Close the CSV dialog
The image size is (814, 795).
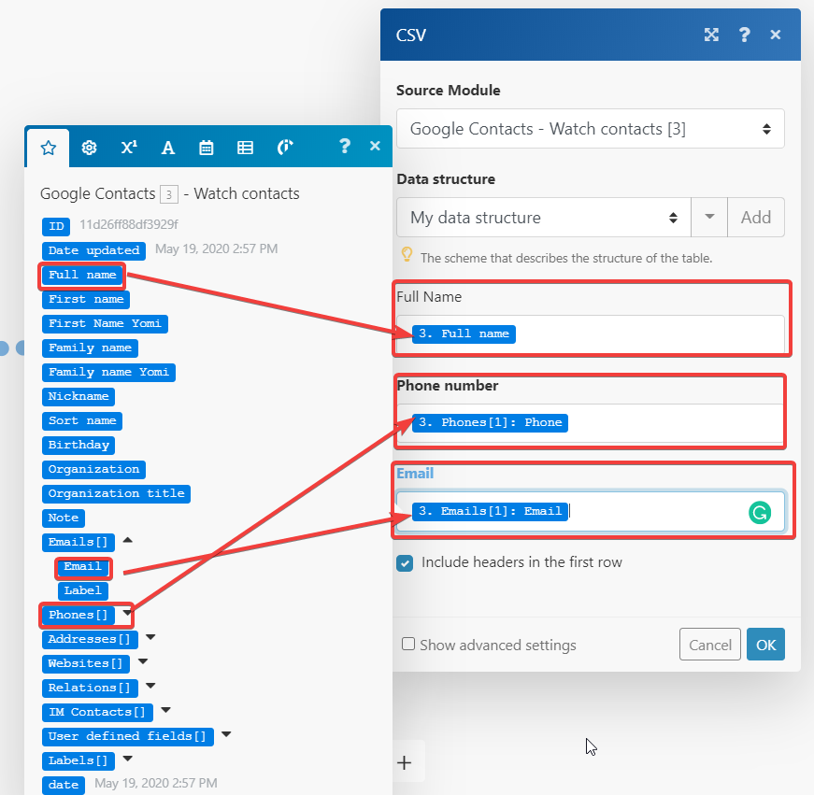tap(775, 35)
